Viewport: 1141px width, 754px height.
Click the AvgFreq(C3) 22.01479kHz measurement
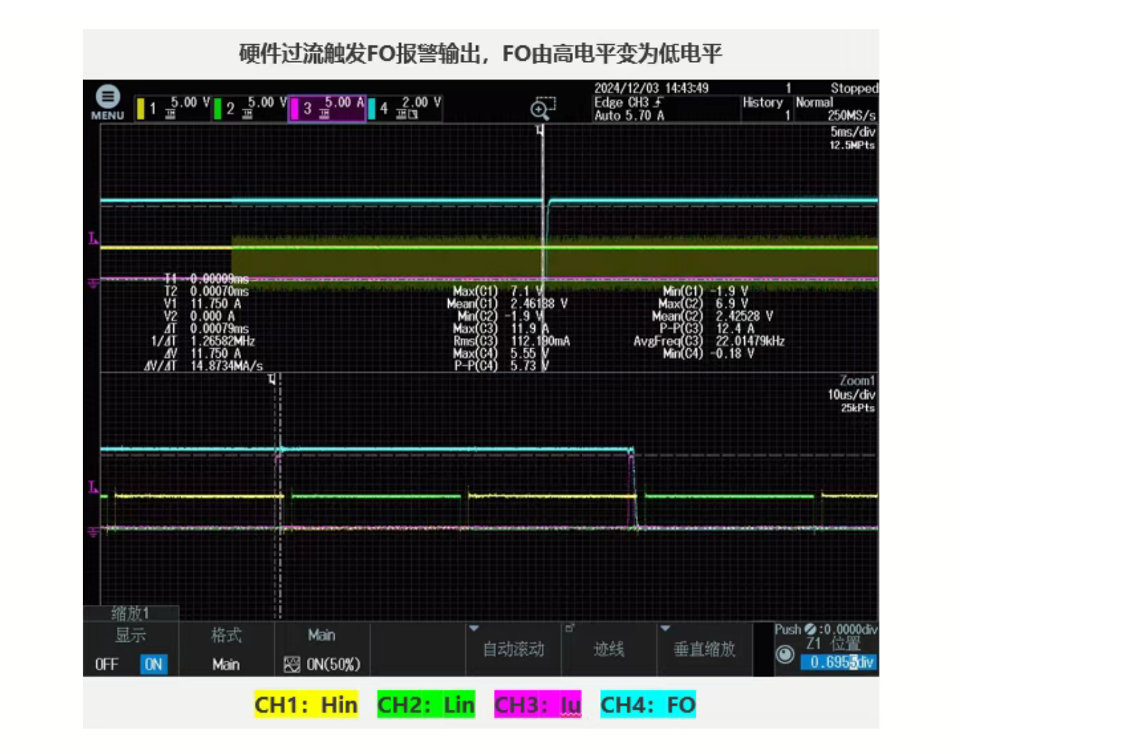click(709, 341)
